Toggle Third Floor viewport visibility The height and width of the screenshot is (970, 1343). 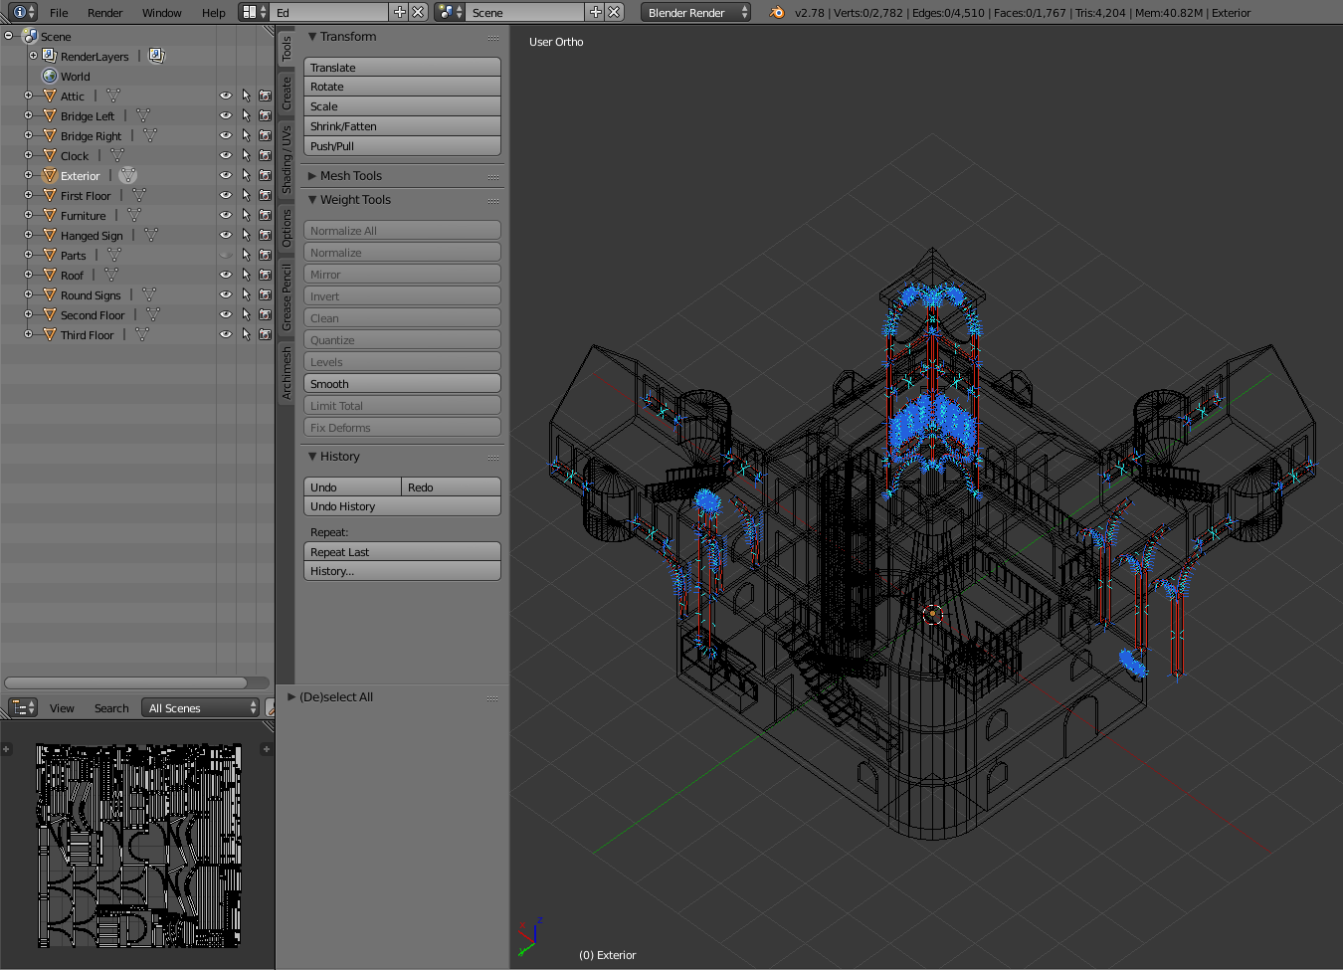[226, 335]
